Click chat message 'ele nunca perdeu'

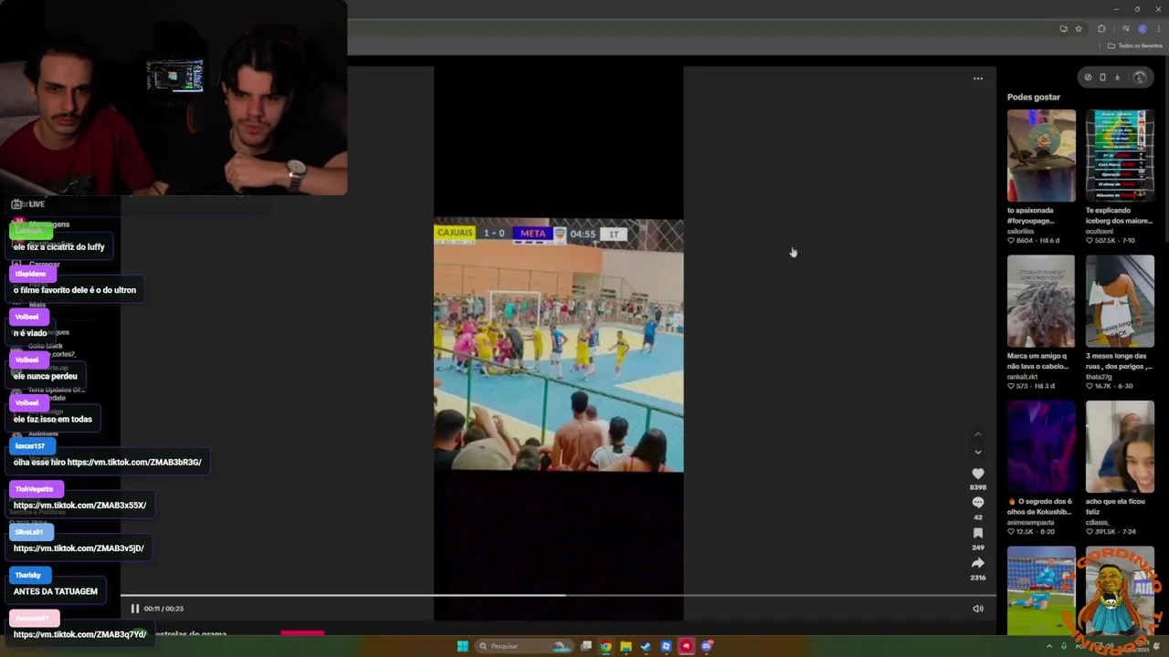(46, 376)
